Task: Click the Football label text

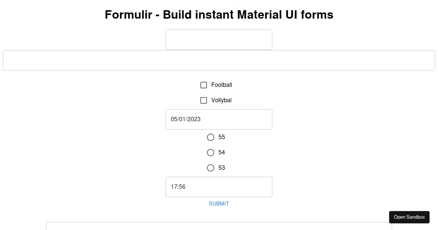Action: [221, 85]
